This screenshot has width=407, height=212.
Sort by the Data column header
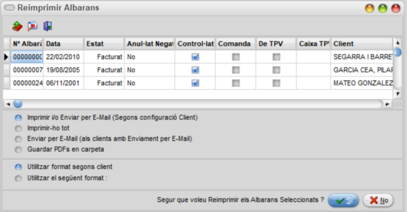64,44
